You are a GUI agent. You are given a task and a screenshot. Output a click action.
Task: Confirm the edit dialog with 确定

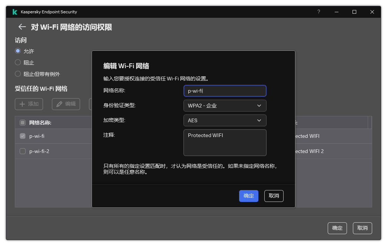248,196
